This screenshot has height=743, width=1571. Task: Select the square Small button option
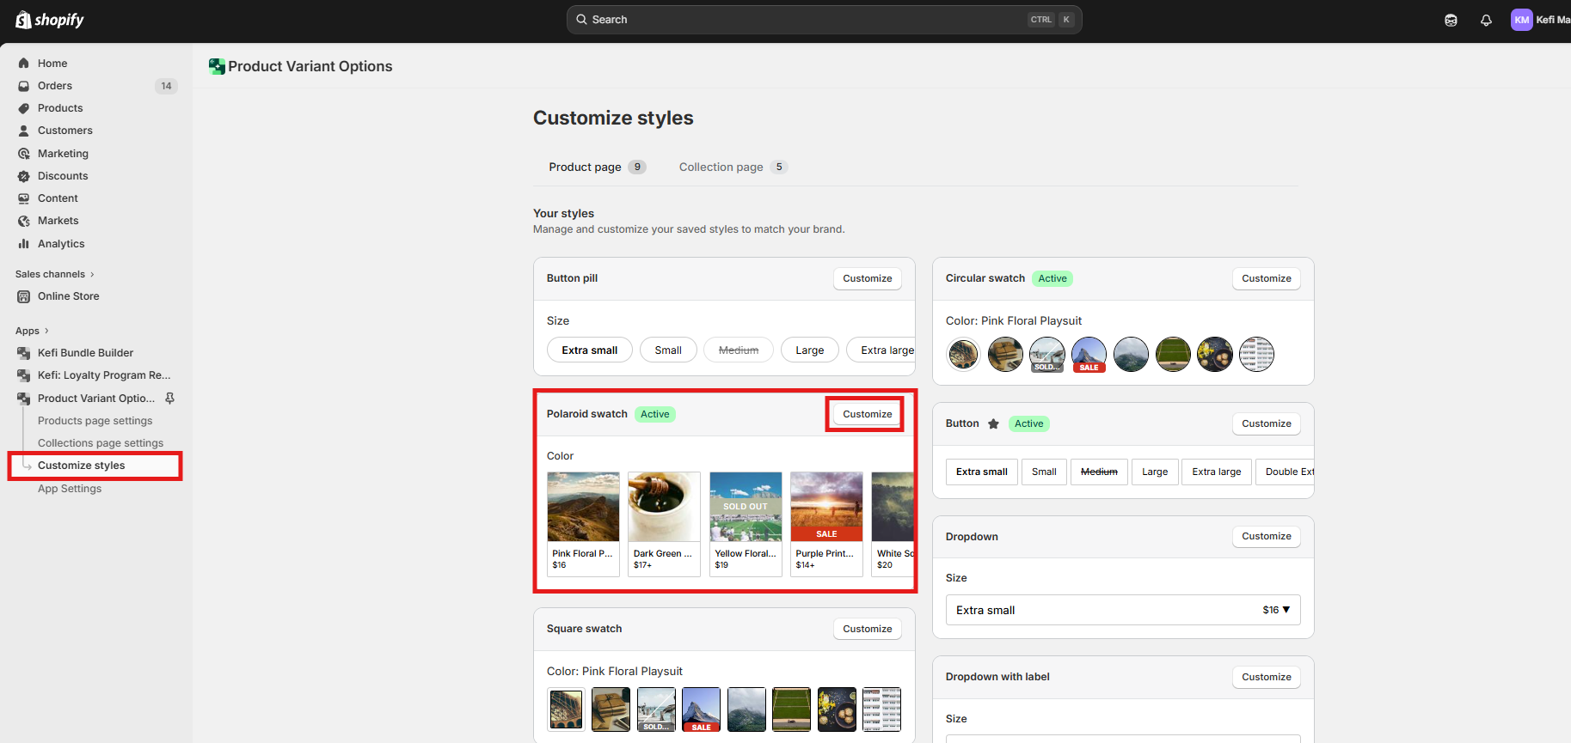1044,472
